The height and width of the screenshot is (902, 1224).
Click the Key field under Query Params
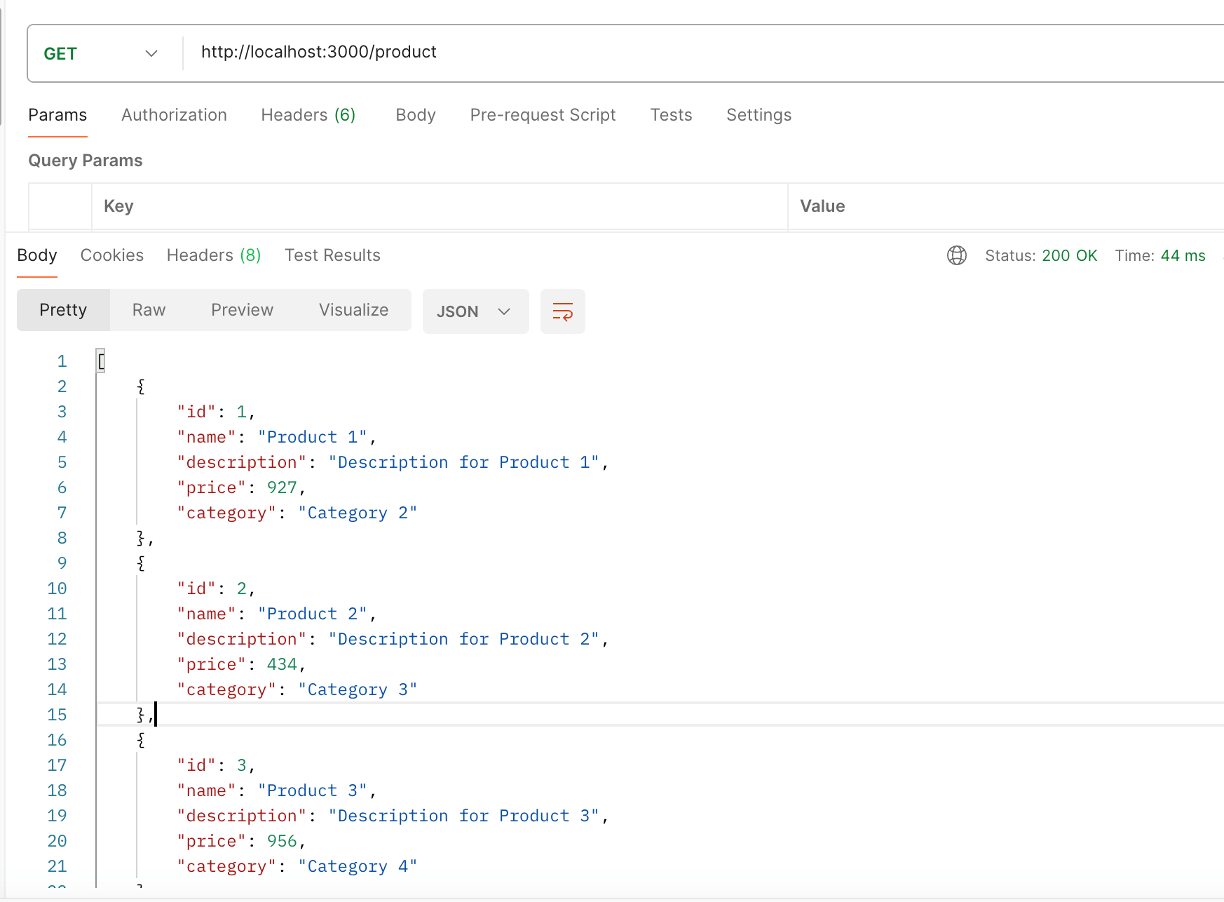click(280, 206)
